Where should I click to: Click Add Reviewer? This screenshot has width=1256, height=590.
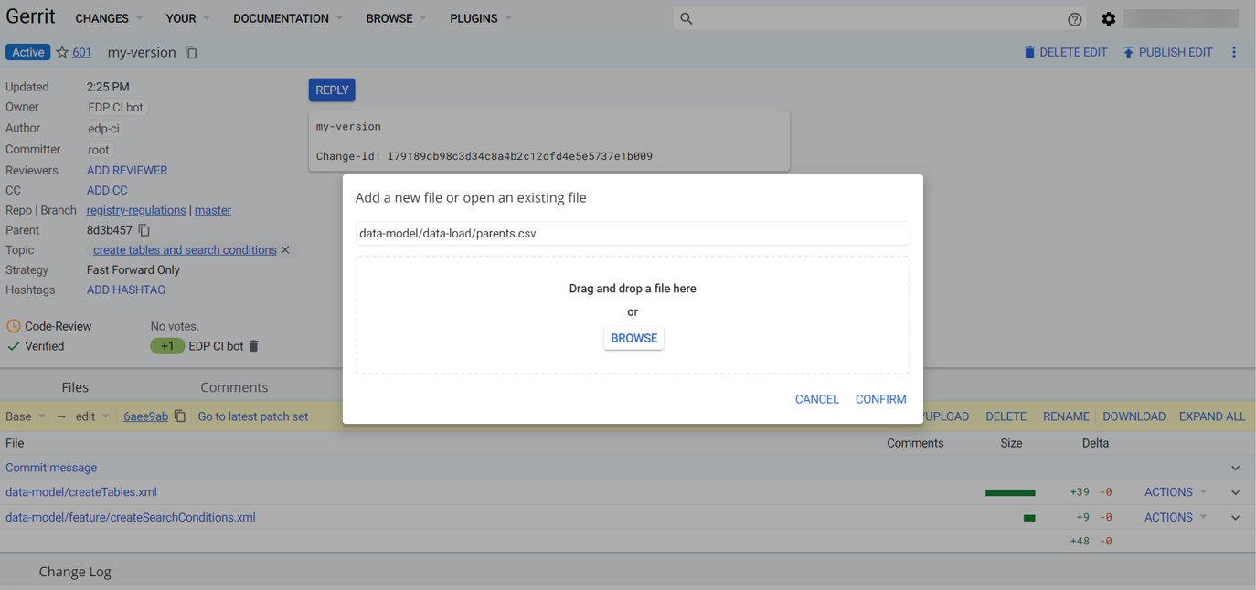[127, 170]
